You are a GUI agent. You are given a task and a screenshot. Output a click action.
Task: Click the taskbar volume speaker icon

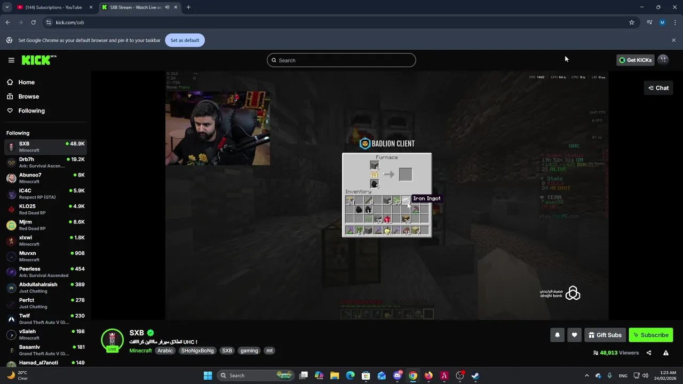pyautogui.click(x=646, y=375)
